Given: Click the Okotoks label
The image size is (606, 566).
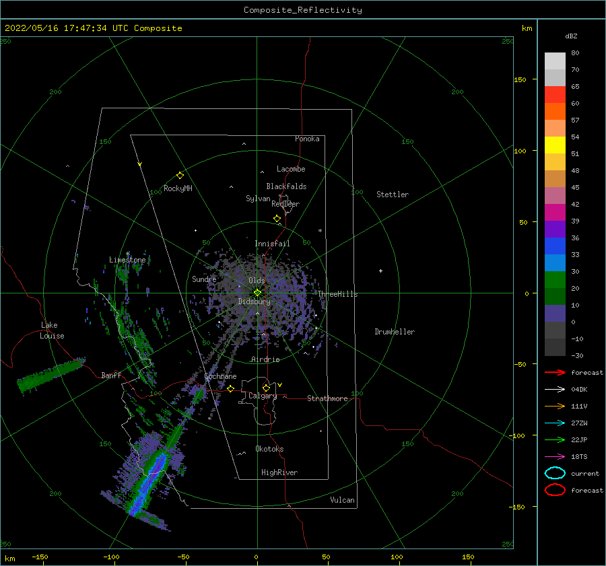Looking at the screenshot, I should click(269, 449).
